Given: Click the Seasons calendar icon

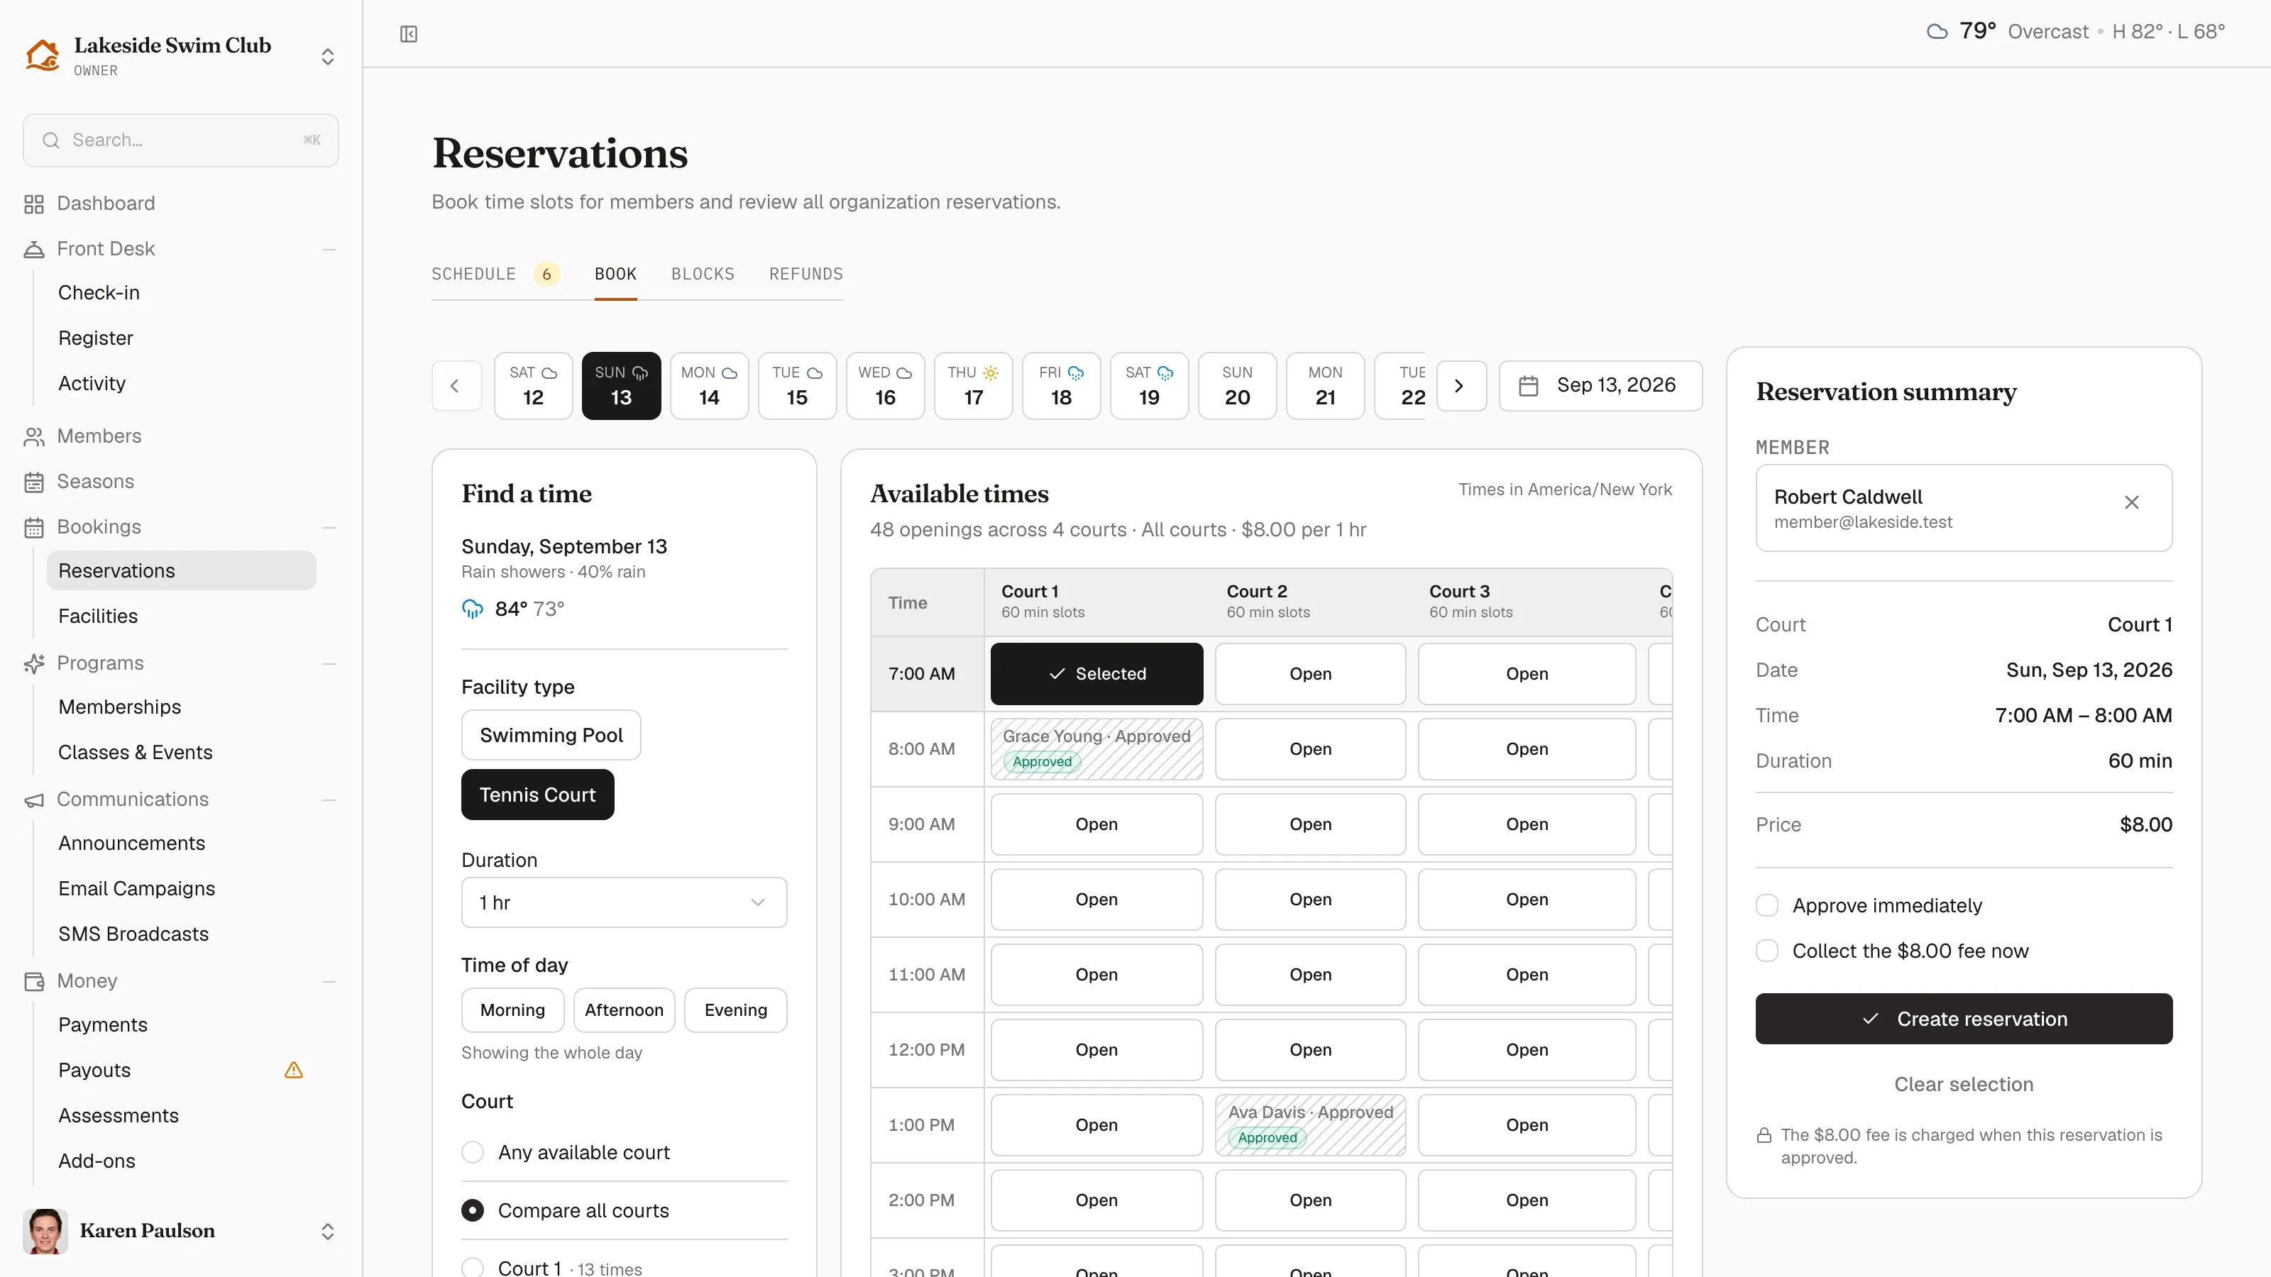Looking at the screenshot, I should click(33, 482).
